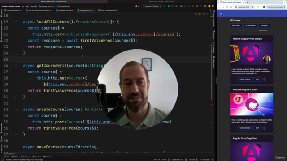This screenshot has height=161, width=287.
Task: Click the CoursesService breadcrumb in navigation bar
Action: pos(63,6)
